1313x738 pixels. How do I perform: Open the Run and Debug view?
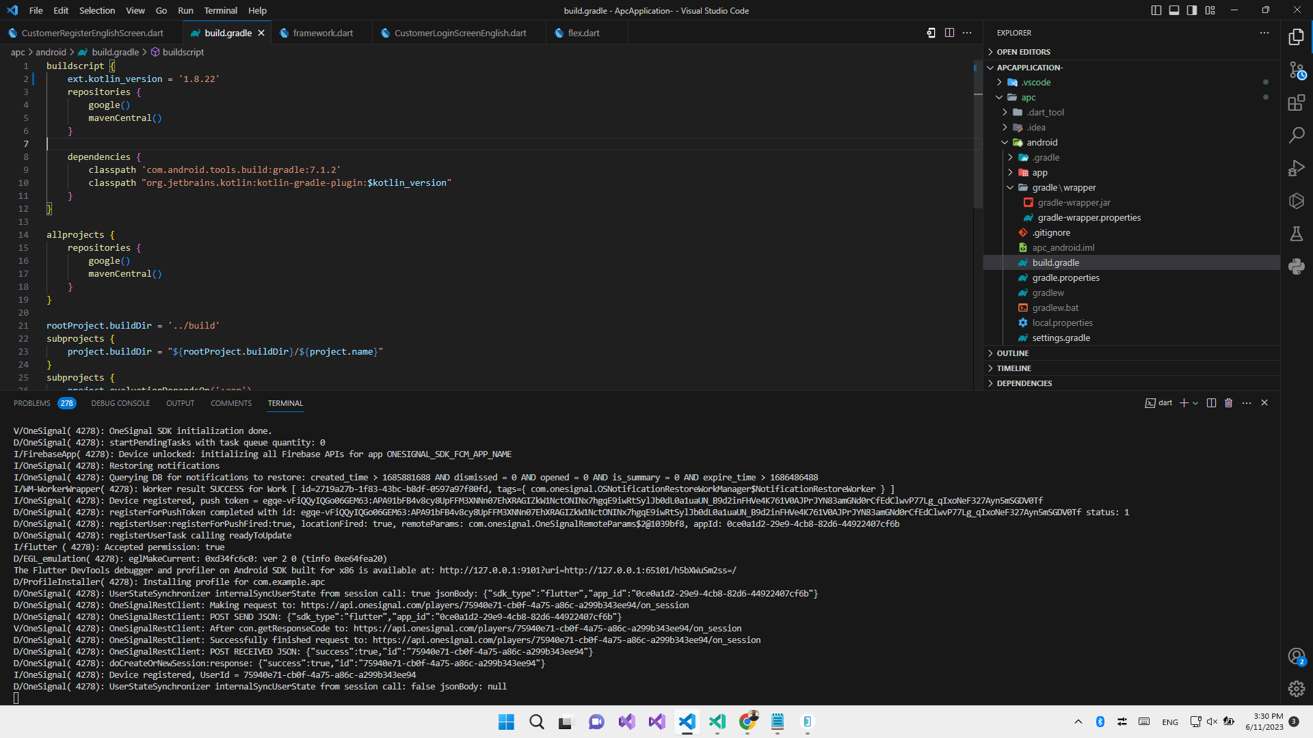tap(1297, 167)
